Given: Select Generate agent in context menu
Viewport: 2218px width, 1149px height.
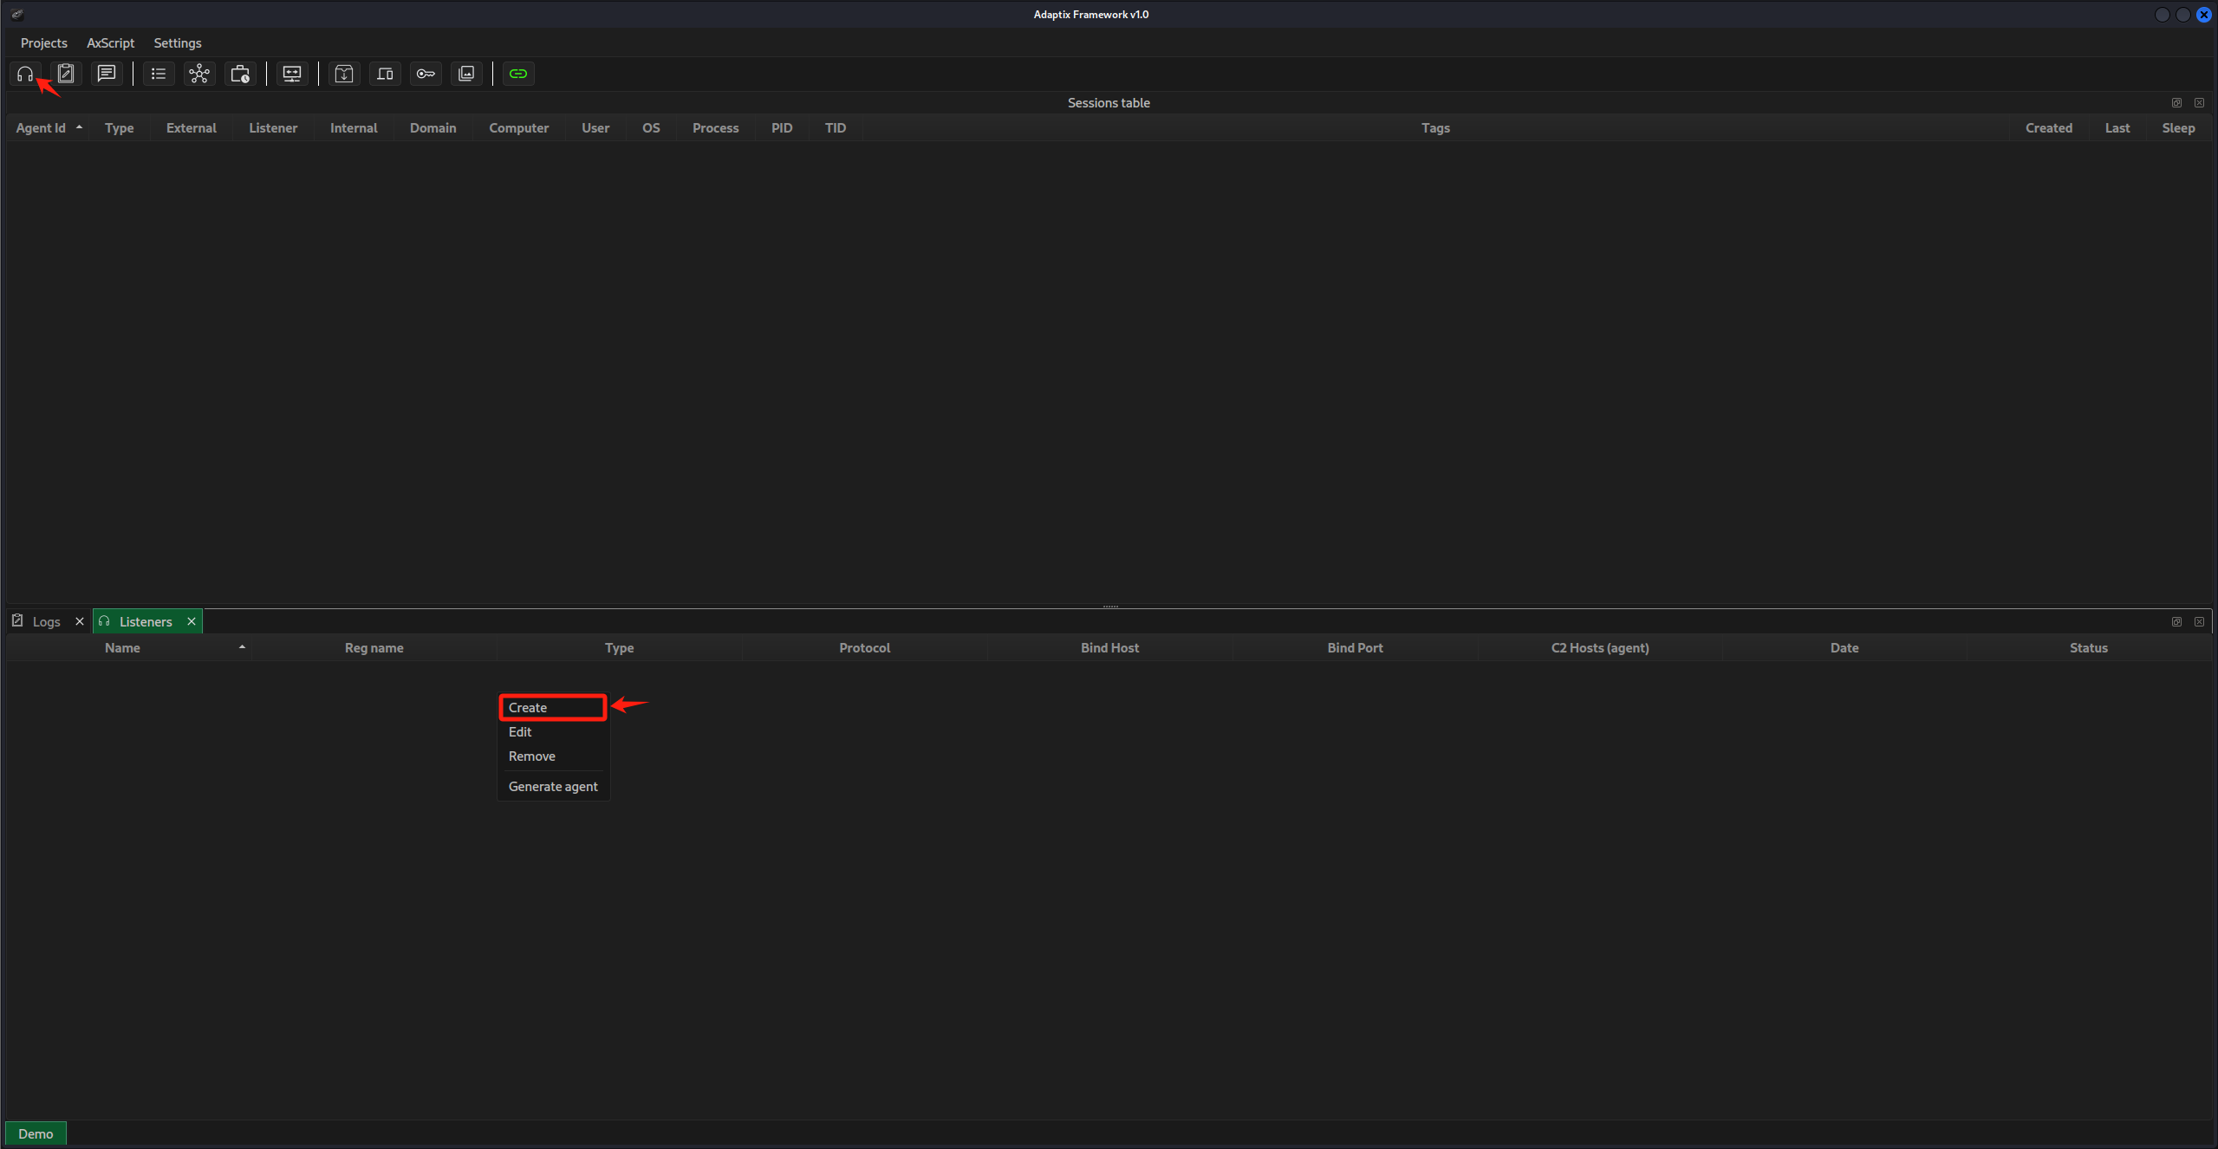Looking at the screenshot, I should coord(553,786).
